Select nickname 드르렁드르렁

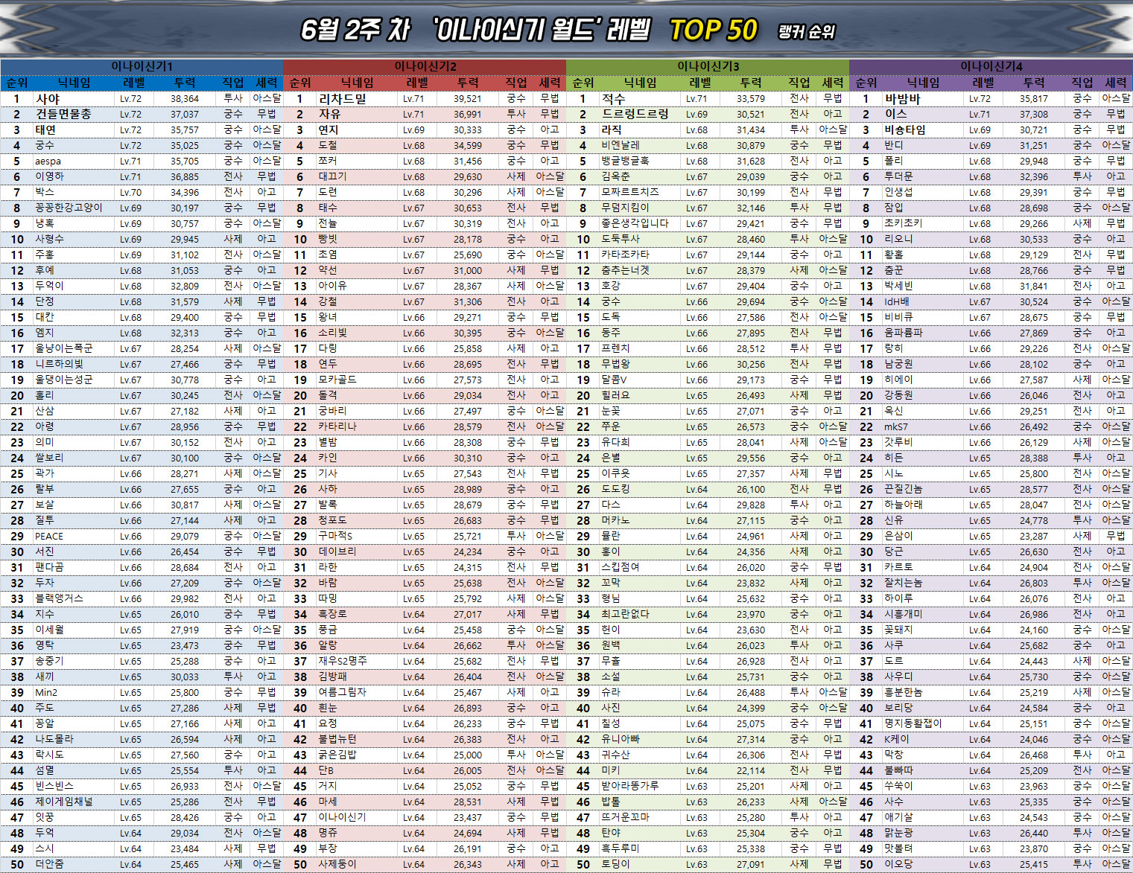coord(635,114)
